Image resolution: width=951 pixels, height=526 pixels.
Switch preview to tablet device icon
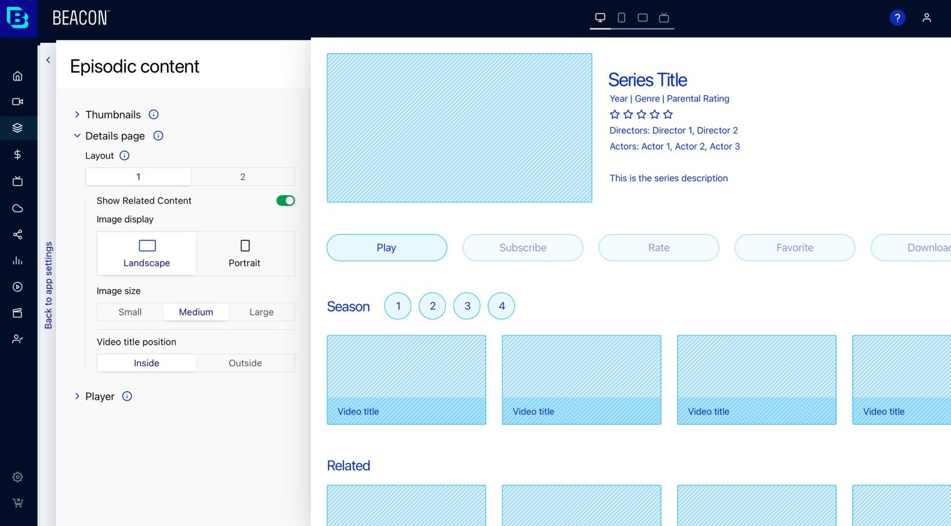coord(643,17)
